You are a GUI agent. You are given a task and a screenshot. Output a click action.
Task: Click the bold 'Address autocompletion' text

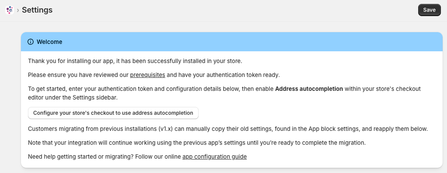[x=309, y=89]
